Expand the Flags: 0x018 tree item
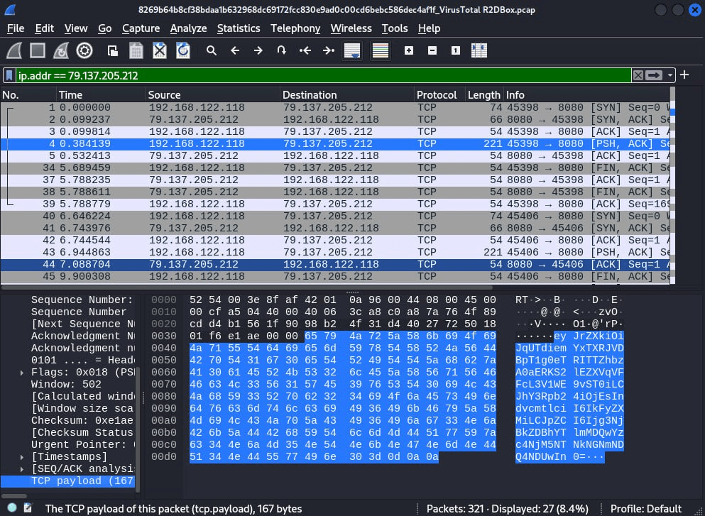 [22, 373]
